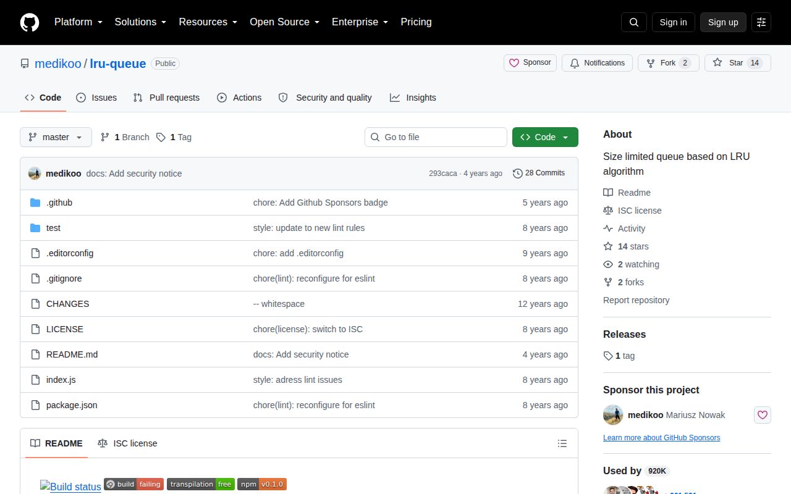Image resolution: width=791 pixels, height=494 pixels.
Task: Click Report repository link
Action: pyautogui.click(x=636, y=300)
